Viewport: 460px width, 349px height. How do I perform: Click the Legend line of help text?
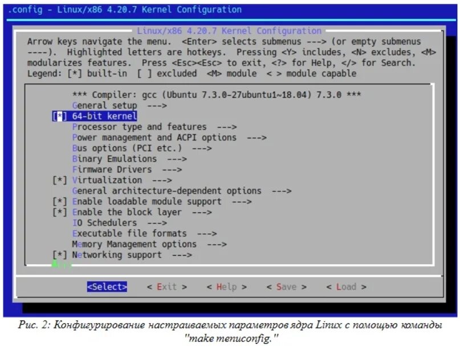click(x=192, y=73)
